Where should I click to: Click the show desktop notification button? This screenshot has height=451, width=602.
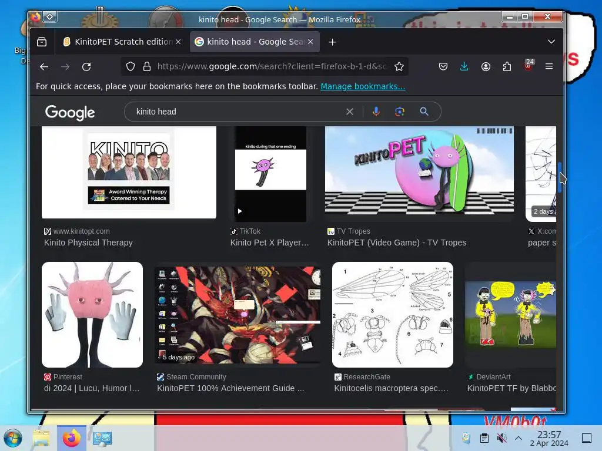click(x=587, y=438)
